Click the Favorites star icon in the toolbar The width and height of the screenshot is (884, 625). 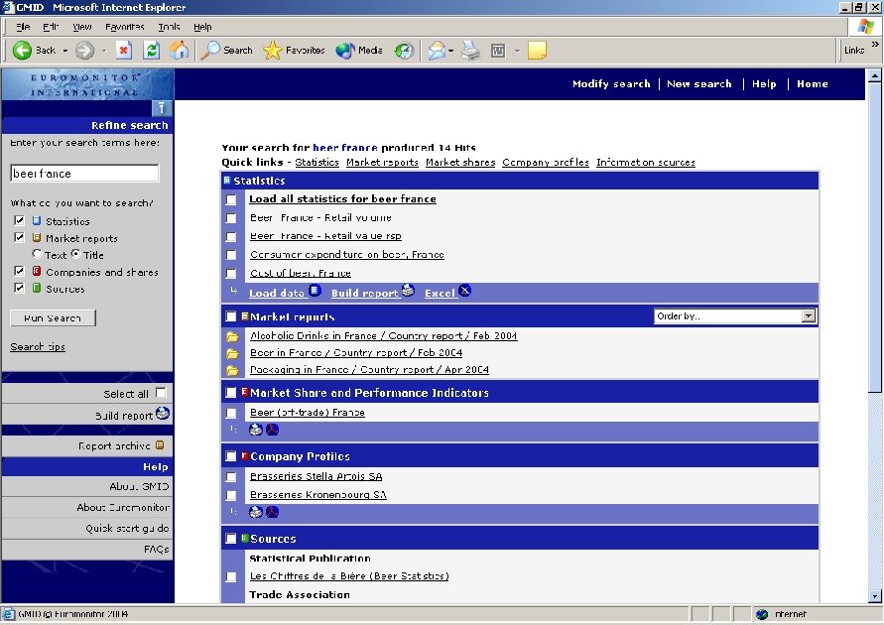pyautogui.click(x=271, y=50)
